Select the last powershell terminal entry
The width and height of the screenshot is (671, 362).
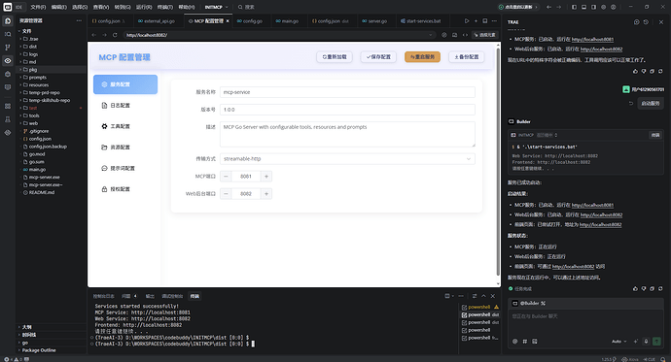coord(480,338)
